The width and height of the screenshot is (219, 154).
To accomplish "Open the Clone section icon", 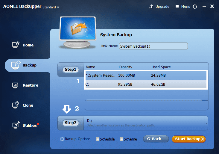I will click(16, 105).
